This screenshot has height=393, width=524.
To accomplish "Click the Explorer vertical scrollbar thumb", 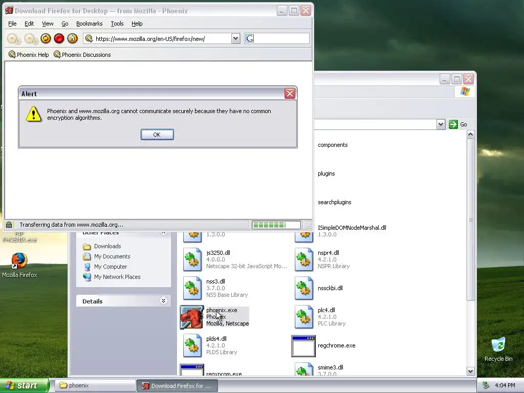I will 471,220.
